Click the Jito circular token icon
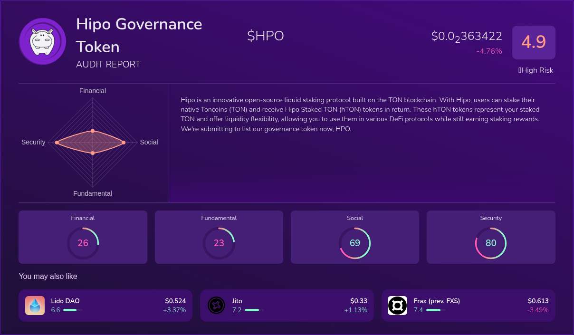Viewport: 574px width, 335px height. [x=216, y=305]
